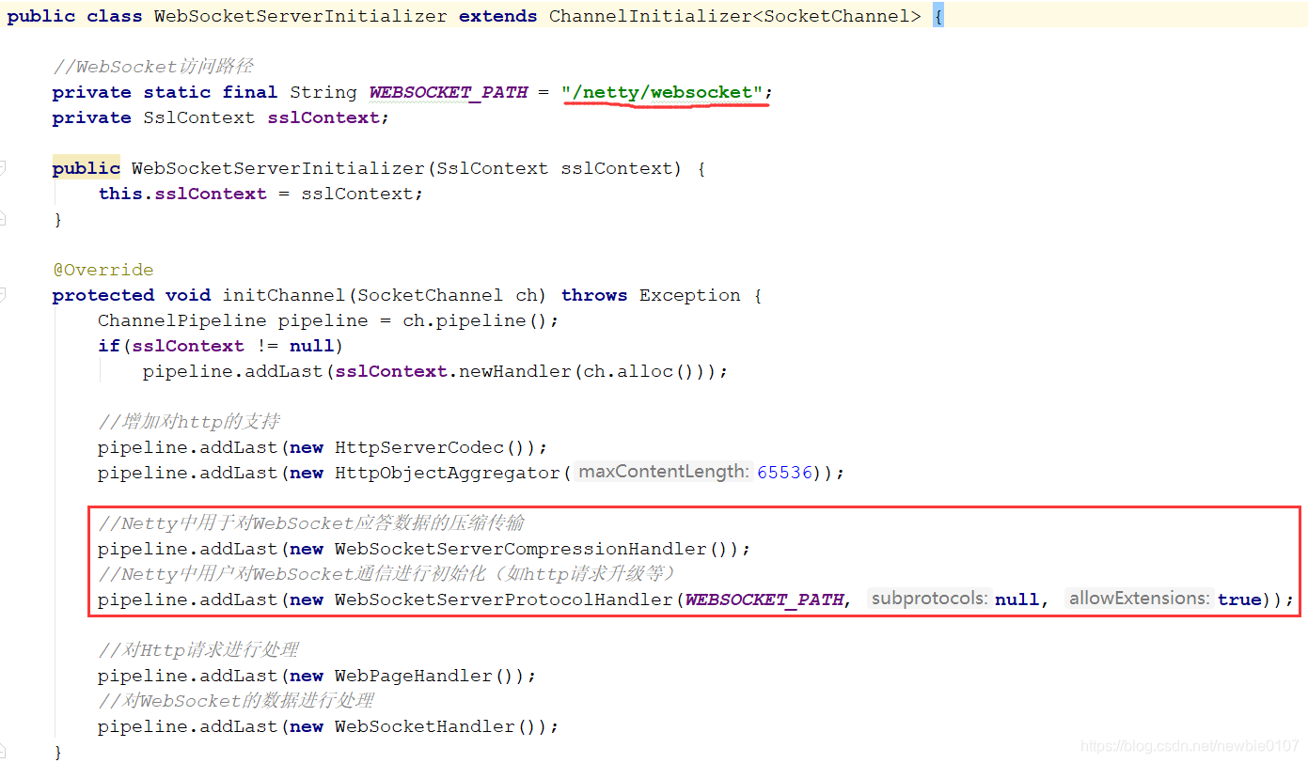Click the null argument after subprotocols hint

[x=1017, y=599]
